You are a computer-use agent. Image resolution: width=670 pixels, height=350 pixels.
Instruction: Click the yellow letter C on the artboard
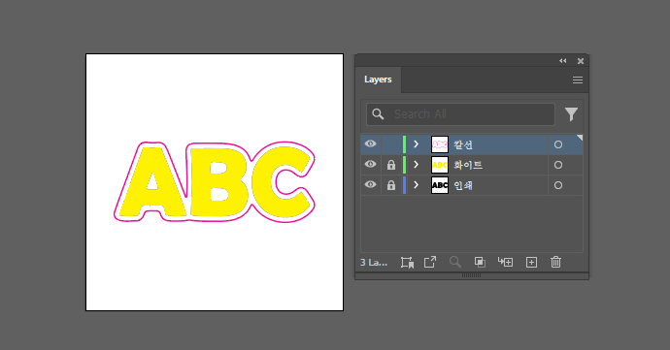[x=260, y=183]
